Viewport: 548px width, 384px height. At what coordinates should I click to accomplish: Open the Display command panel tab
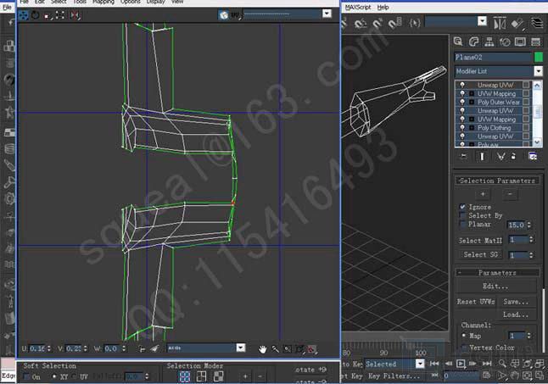(520, 42)
